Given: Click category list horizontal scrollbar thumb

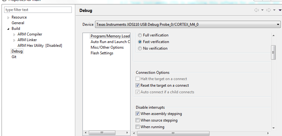Looking at the screenshot, I should (102, 133).
